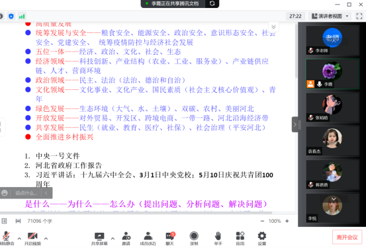This screenshot has height=248, width=366.
Task: Open meeting settings gear icon
Action: coord(262,236)
